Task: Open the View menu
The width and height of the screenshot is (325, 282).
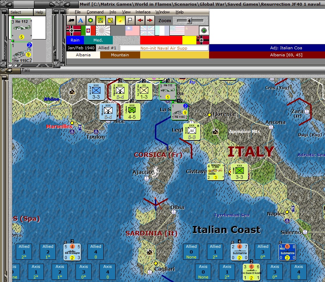Action: [x=126, y=12]
